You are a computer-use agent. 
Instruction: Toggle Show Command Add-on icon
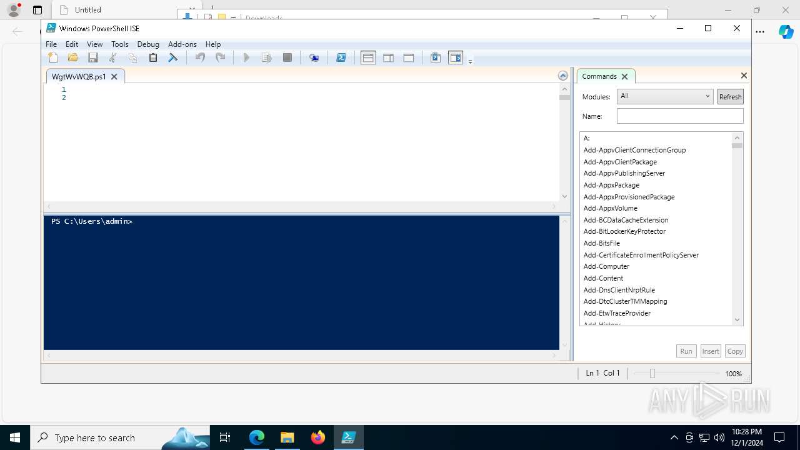[456, 57]
